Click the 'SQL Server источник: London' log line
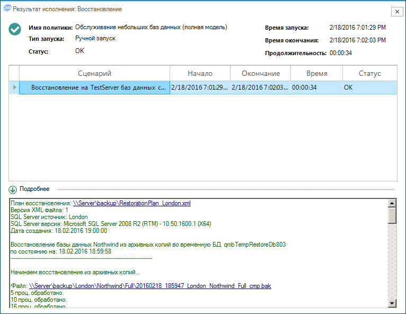406x314 pixels. click(x=49, y=217)
